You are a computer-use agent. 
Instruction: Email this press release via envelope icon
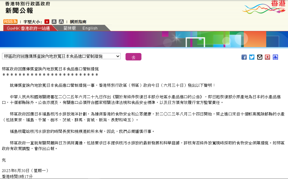[x=260, y=57]
